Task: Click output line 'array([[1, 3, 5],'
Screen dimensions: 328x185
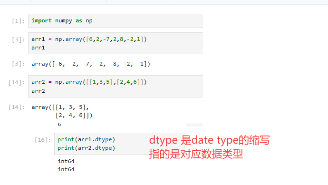Action: point(60,107)
